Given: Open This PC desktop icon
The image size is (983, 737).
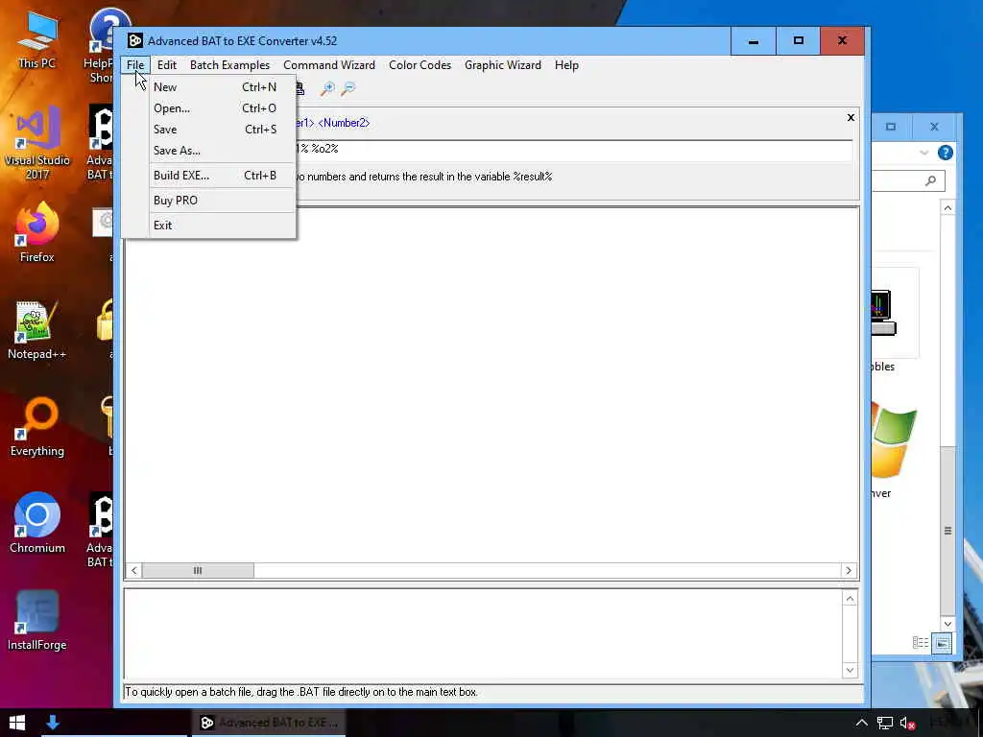Looking at the screenshot, I should 37,41.
